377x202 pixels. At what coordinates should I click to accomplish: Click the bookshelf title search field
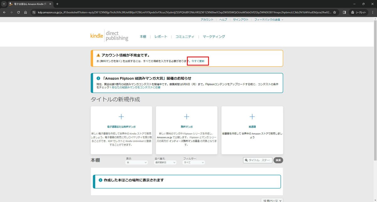point(258,160)
